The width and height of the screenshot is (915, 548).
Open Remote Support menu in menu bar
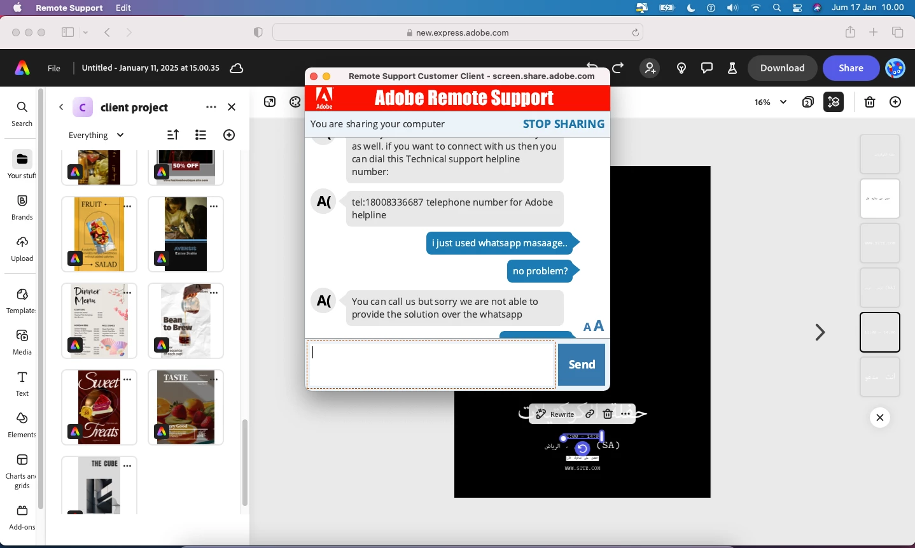tap(69, 8)
